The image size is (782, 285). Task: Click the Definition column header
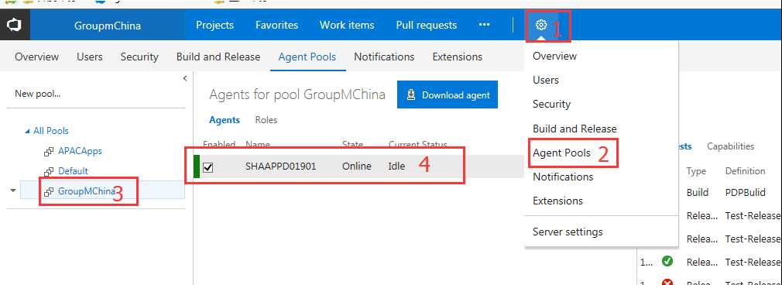click(x=745, y=170)
